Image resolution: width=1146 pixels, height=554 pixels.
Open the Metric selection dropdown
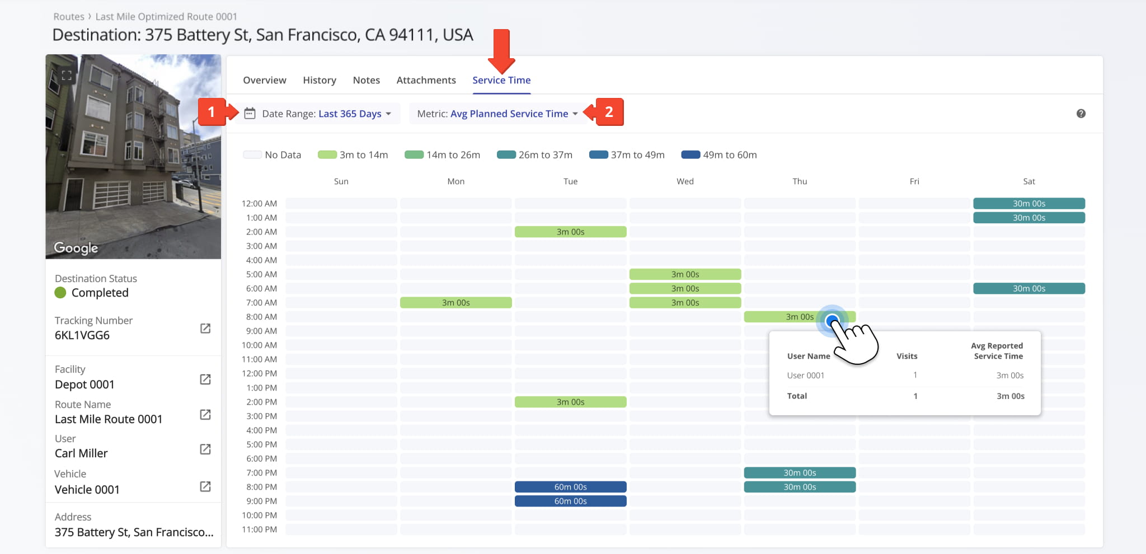pyautogui.click(x=509, y=113)
